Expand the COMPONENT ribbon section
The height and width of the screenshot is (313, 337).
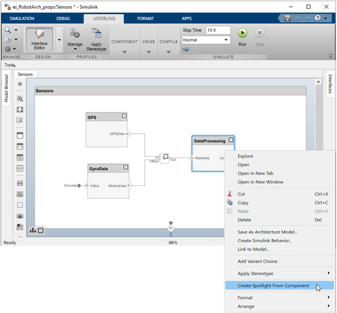(x=125, y=52)
